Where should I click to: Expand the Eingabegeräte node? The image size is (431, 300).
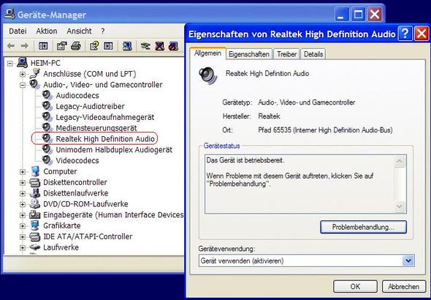[23, 215]
